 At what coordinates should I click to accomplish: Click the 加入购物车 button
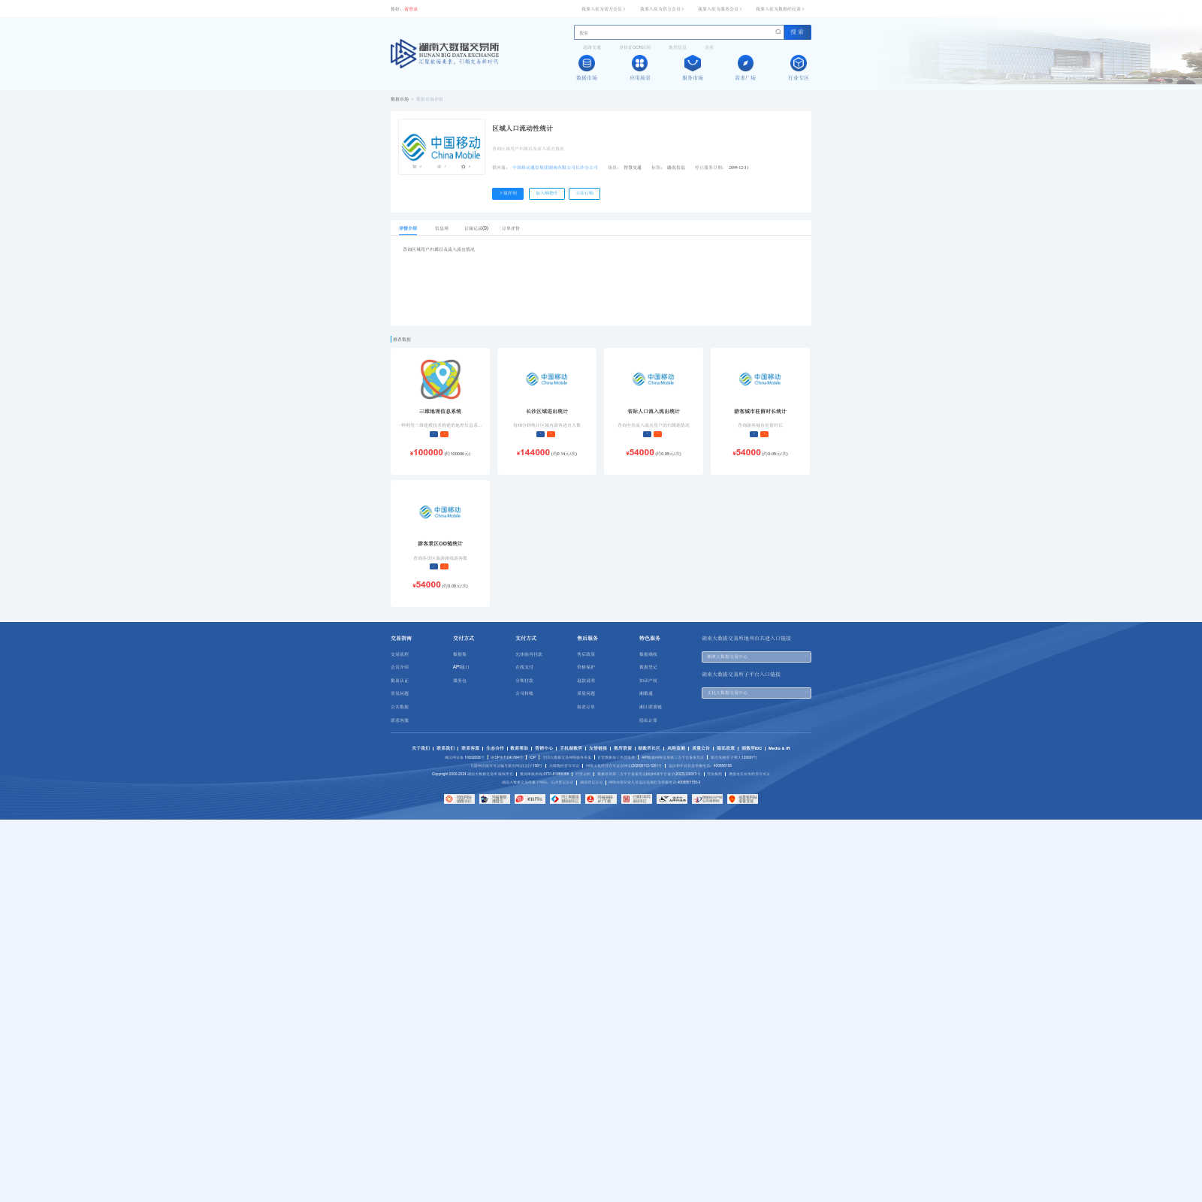click(x=547, y=194)
